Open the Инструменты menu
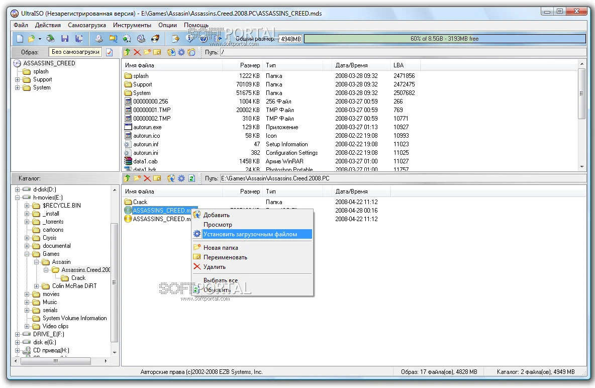The width and height of the screenshot is (595, 388). point(132,25)
